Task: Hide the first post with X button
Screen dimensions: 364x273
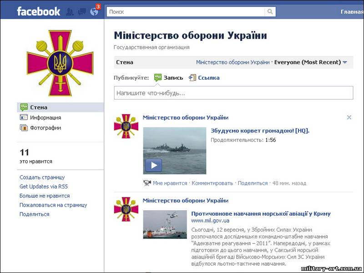Action: 349,117
